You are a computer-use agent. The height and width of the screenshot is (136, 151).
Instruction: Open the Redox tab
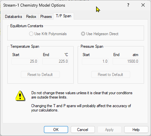click(31, 17)
